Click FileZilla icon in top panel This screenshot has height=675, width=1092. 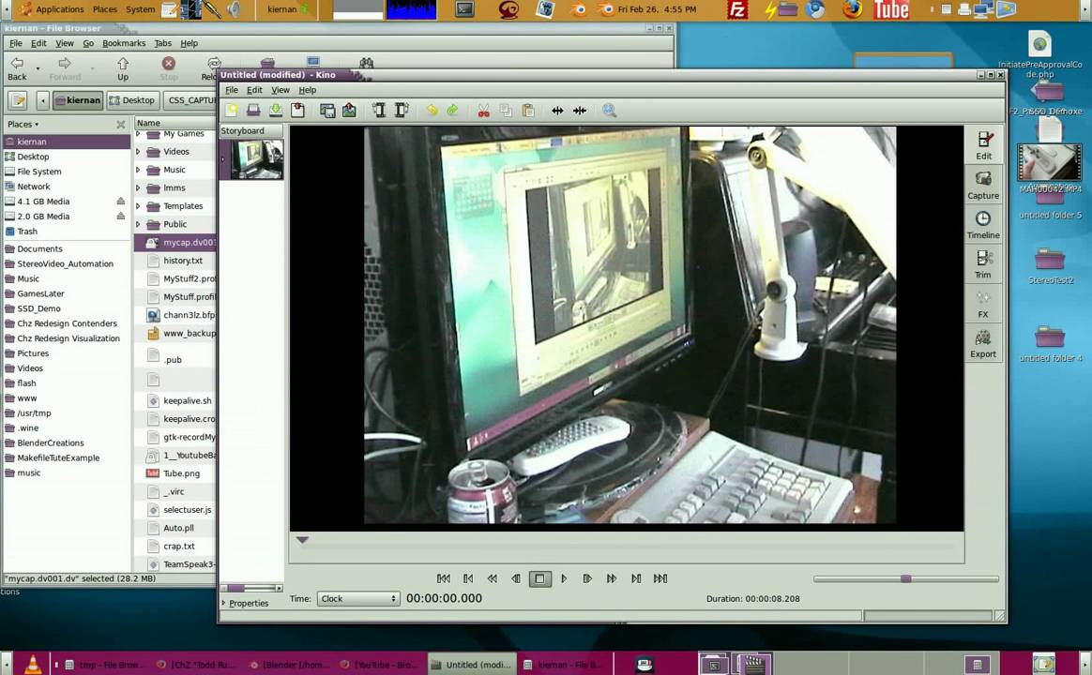tap(736, 9)
